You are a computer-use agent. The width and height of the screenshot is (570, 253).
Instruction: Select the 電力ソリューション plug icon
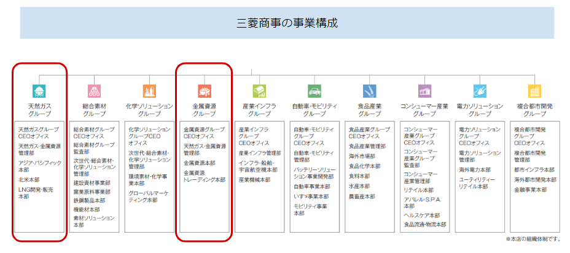480,91
